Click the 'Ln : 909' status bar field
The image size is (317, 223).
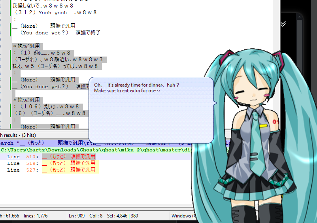click(77, 216)
